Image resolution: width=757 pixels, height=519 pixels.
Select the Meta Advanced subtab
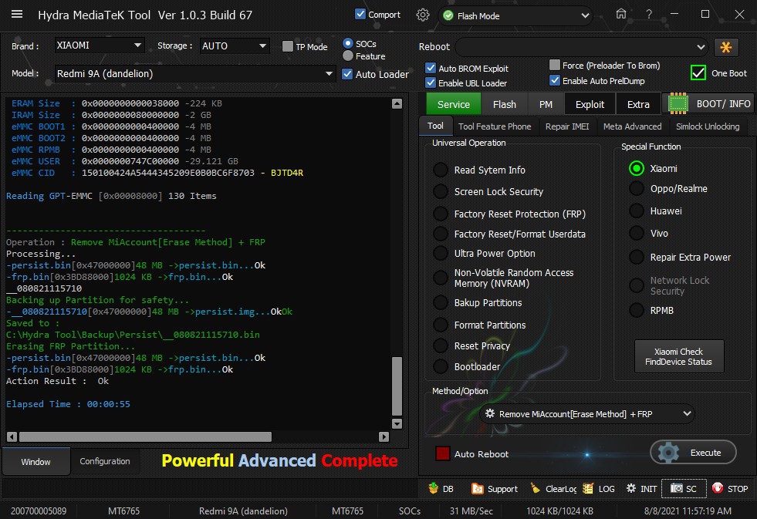633,126
